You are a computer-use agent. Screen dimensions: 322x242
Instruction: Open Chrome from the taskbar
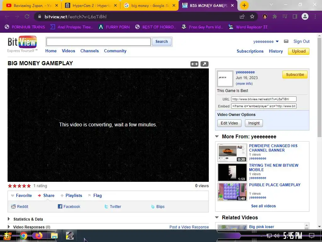(23, 236)
